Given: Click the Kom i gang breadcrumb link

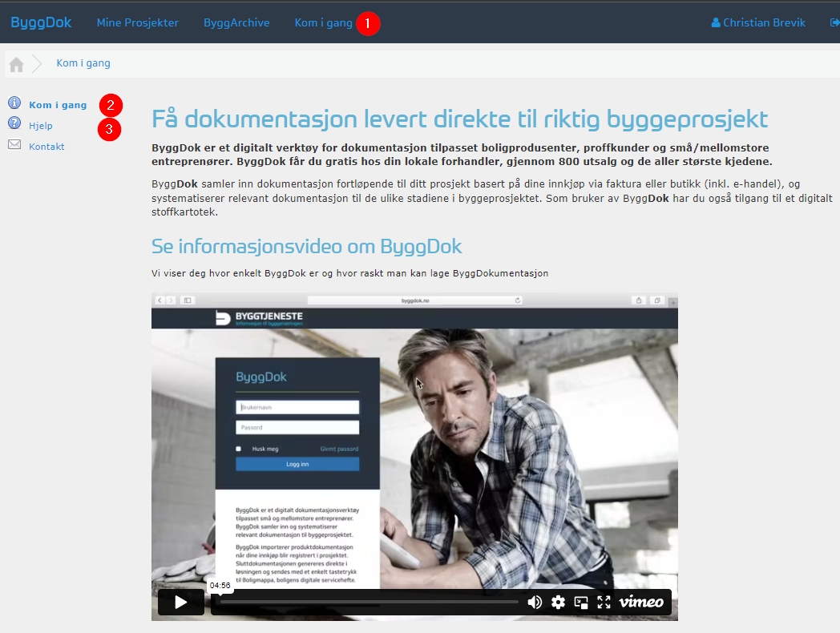Looking at the screenshot, I should coord(83,63).
